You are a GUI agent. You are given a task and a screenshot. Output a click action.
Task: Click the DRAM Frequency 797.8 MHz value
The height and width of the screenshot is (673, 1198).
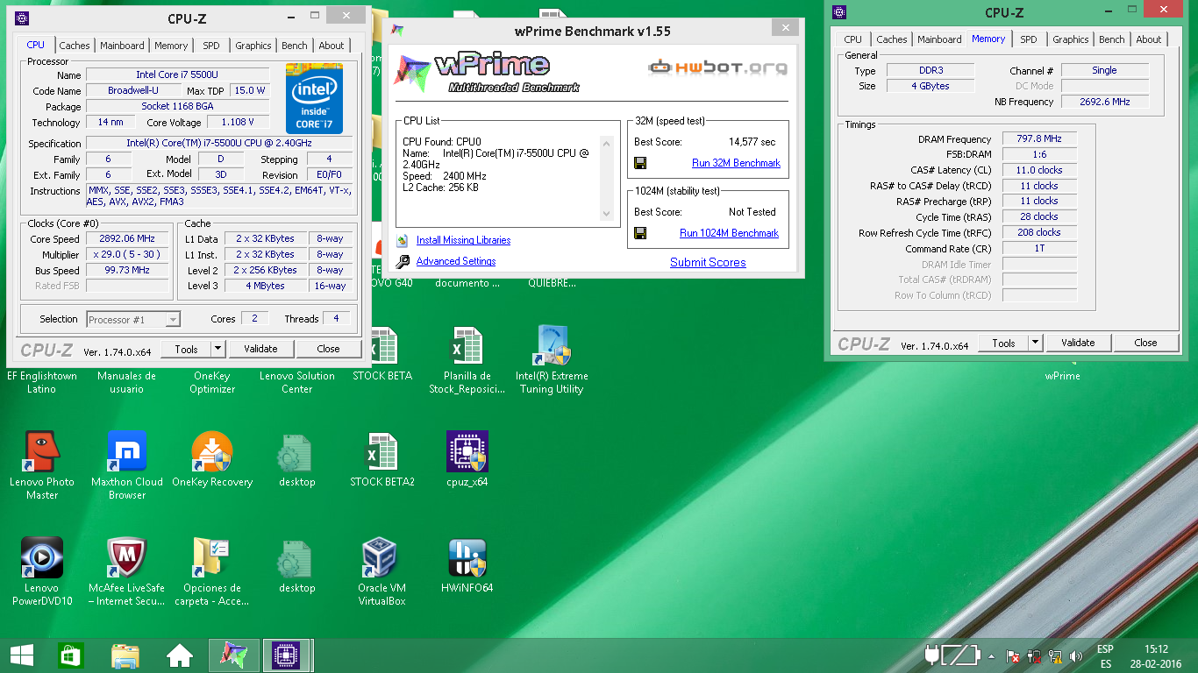coord(1039,139)
